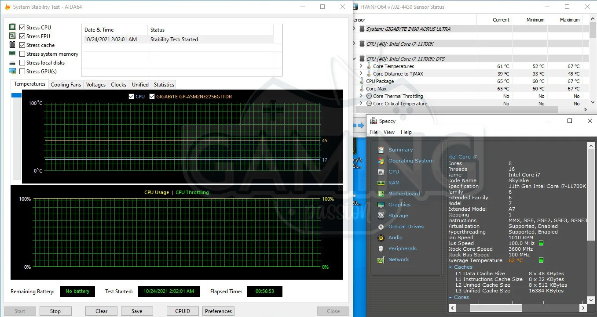Switch to the Cooling Fans tab
The height and width of the screenshot is (317, 597).
click(66, 85)
